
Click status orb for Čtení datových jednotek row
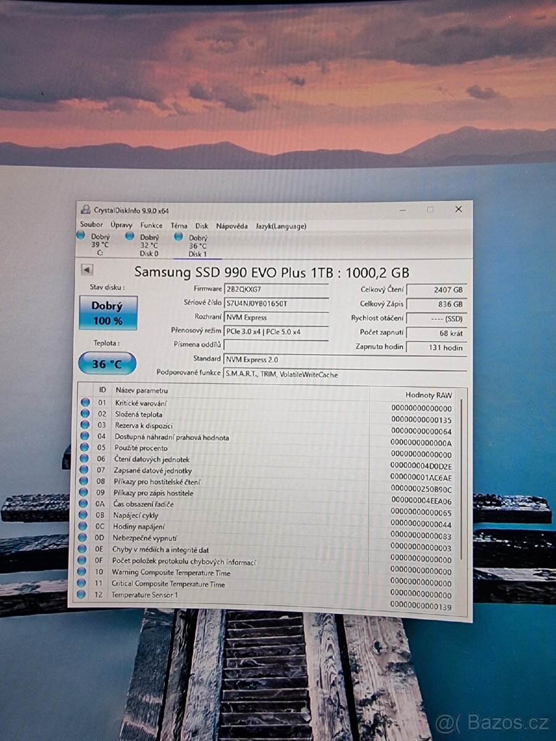[x=84, y=459]
